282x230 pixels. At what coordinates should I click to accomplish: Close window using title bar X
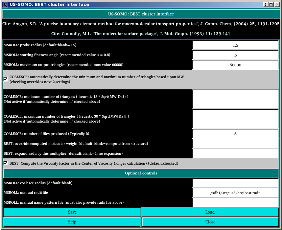click(x=276, y=4)
